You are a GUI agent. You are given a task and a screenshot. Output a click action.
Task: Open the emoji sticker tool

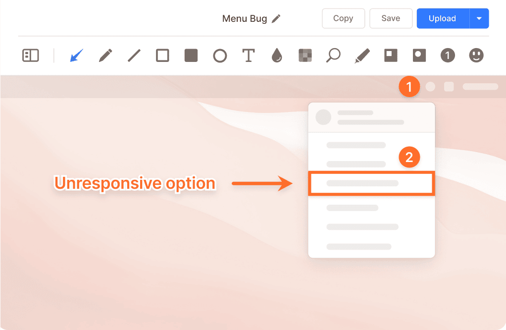pyautogui.click(x=476, y=55)
